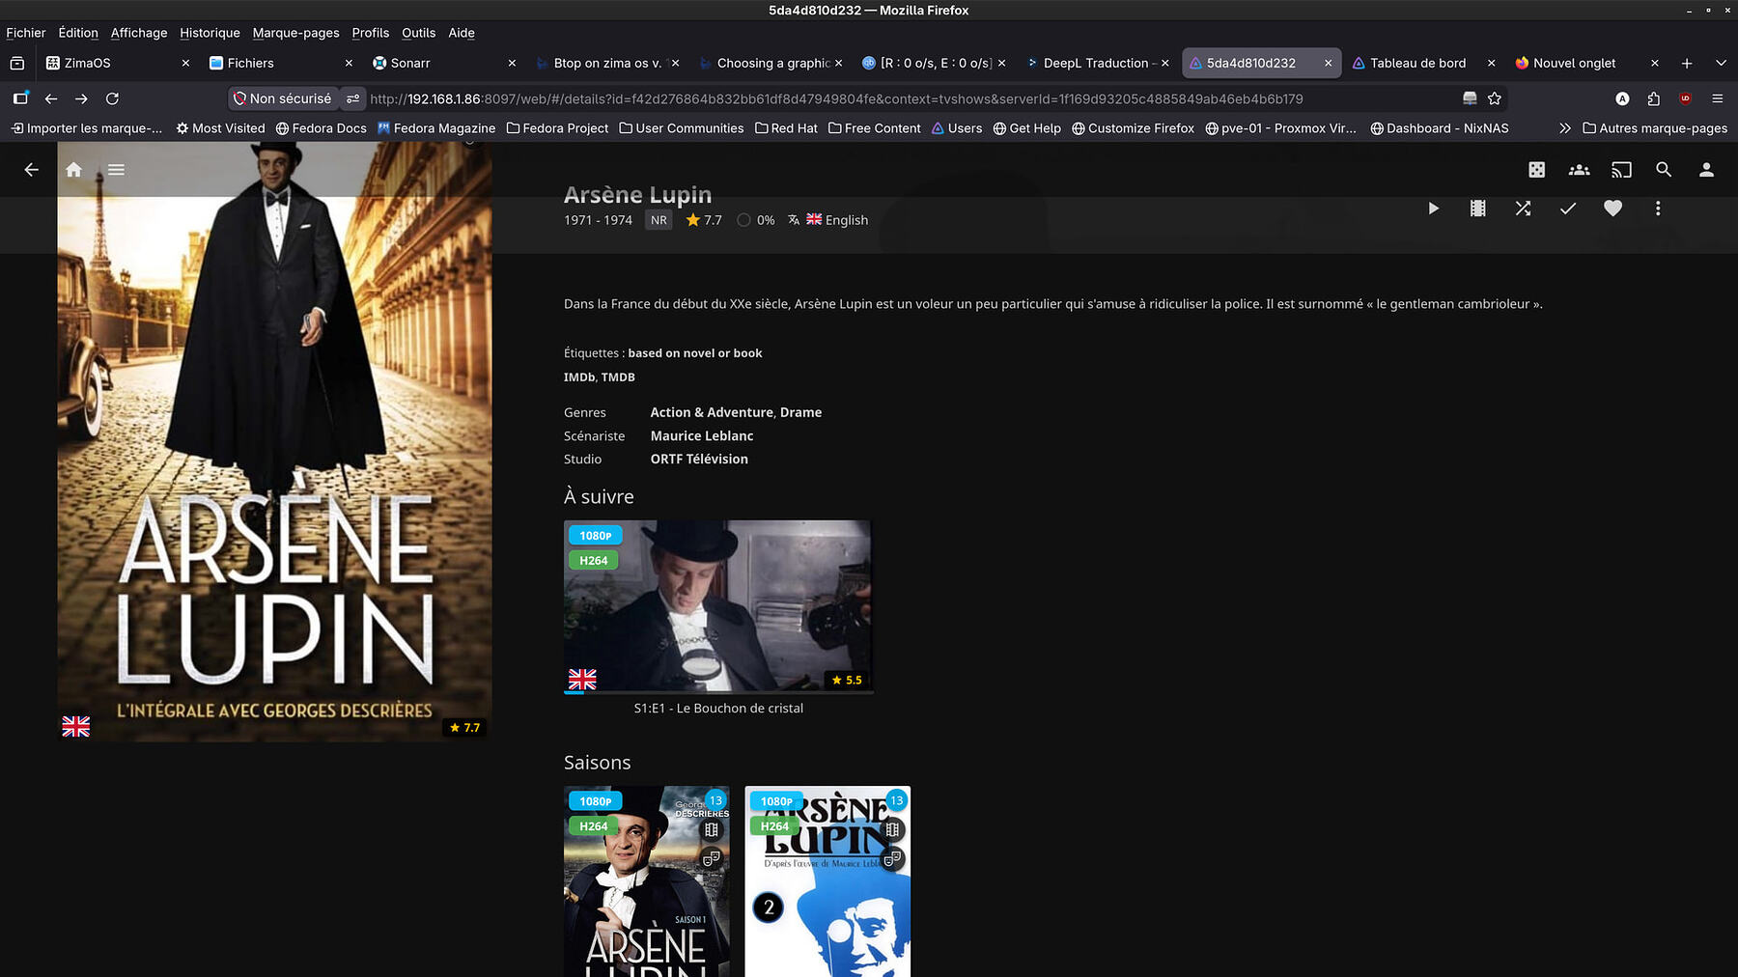
Task: Click the dice random item icon
Action: tap(1537, 170)
